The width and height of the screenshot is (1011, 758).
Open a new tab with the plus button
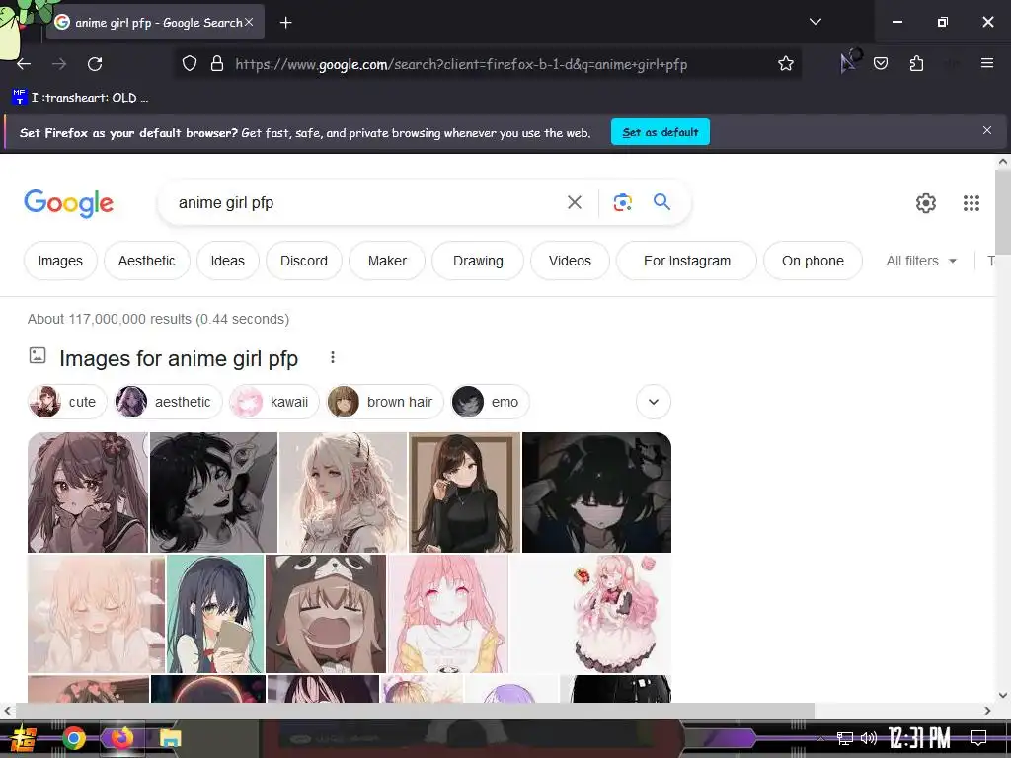click(x=285, y=23)
